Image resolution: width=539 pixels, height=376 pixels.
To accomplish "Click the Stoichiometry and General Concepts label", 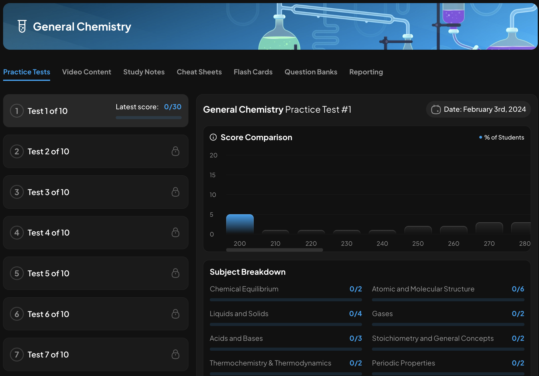I will coord(433,338).
